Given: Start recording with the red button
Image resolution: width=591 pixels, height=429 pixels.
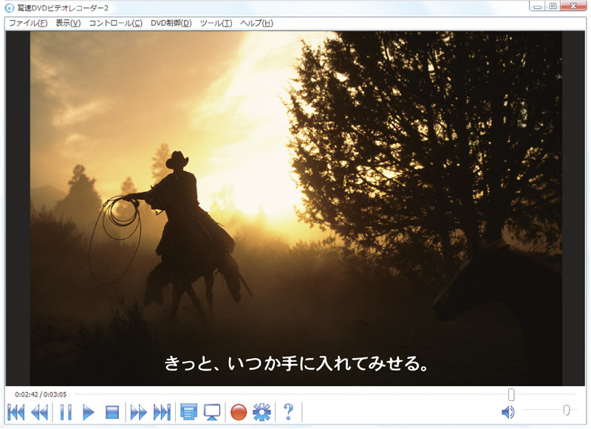Looking at the screenshot, I should [238, 412].
